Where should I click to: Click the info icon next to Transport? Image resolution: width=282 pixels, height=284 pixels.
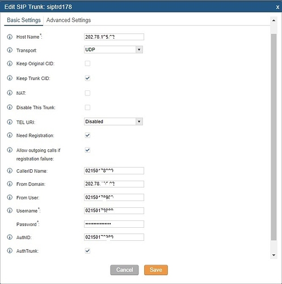point(10,50)
